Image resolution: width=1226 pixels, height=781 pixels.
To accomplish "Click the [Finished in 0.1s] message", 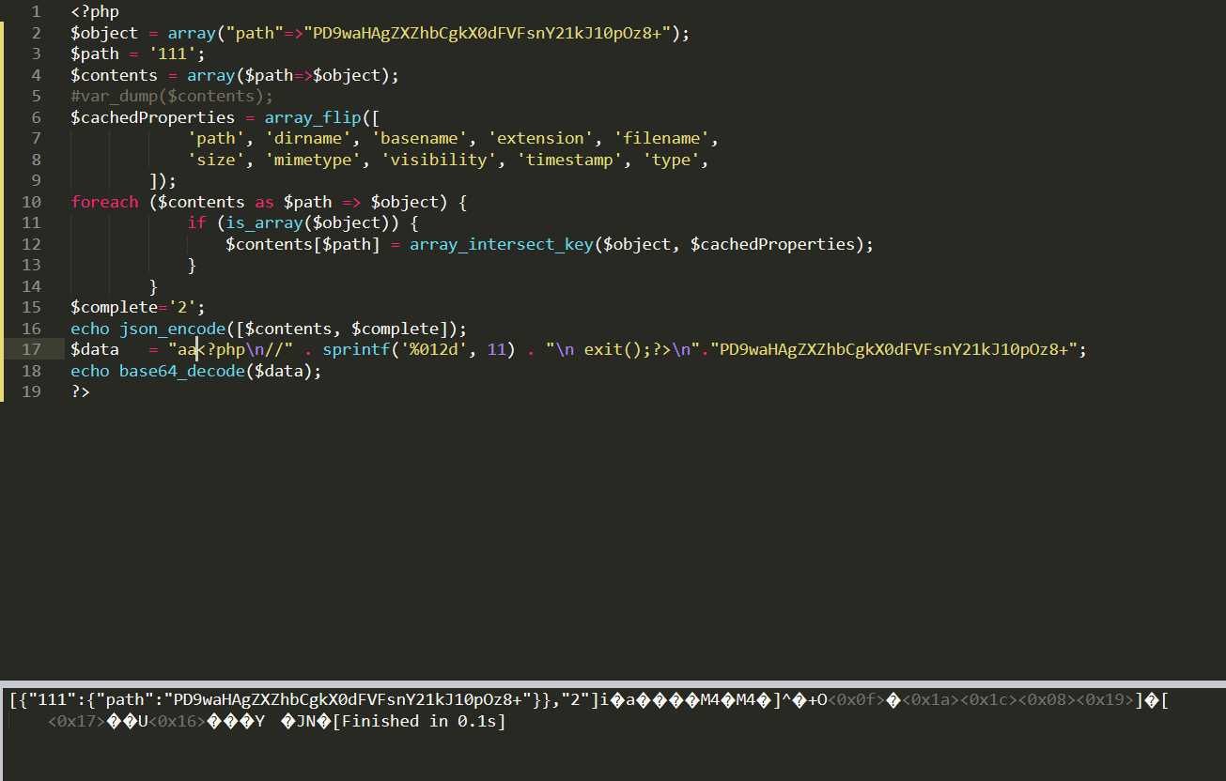I will pyautogui.click(x=420, y=721).
